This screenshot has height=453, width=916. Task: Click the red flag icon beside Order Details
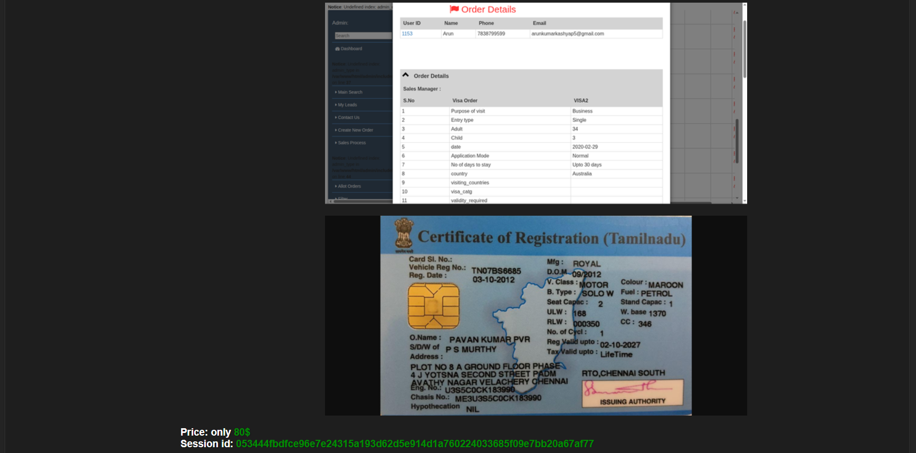(454, 9)
